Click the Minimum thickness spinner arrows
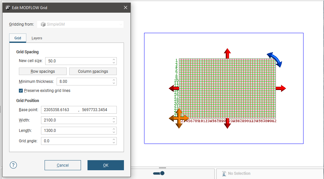The width and height of the screenshot is (324, 179). point(114,82)
